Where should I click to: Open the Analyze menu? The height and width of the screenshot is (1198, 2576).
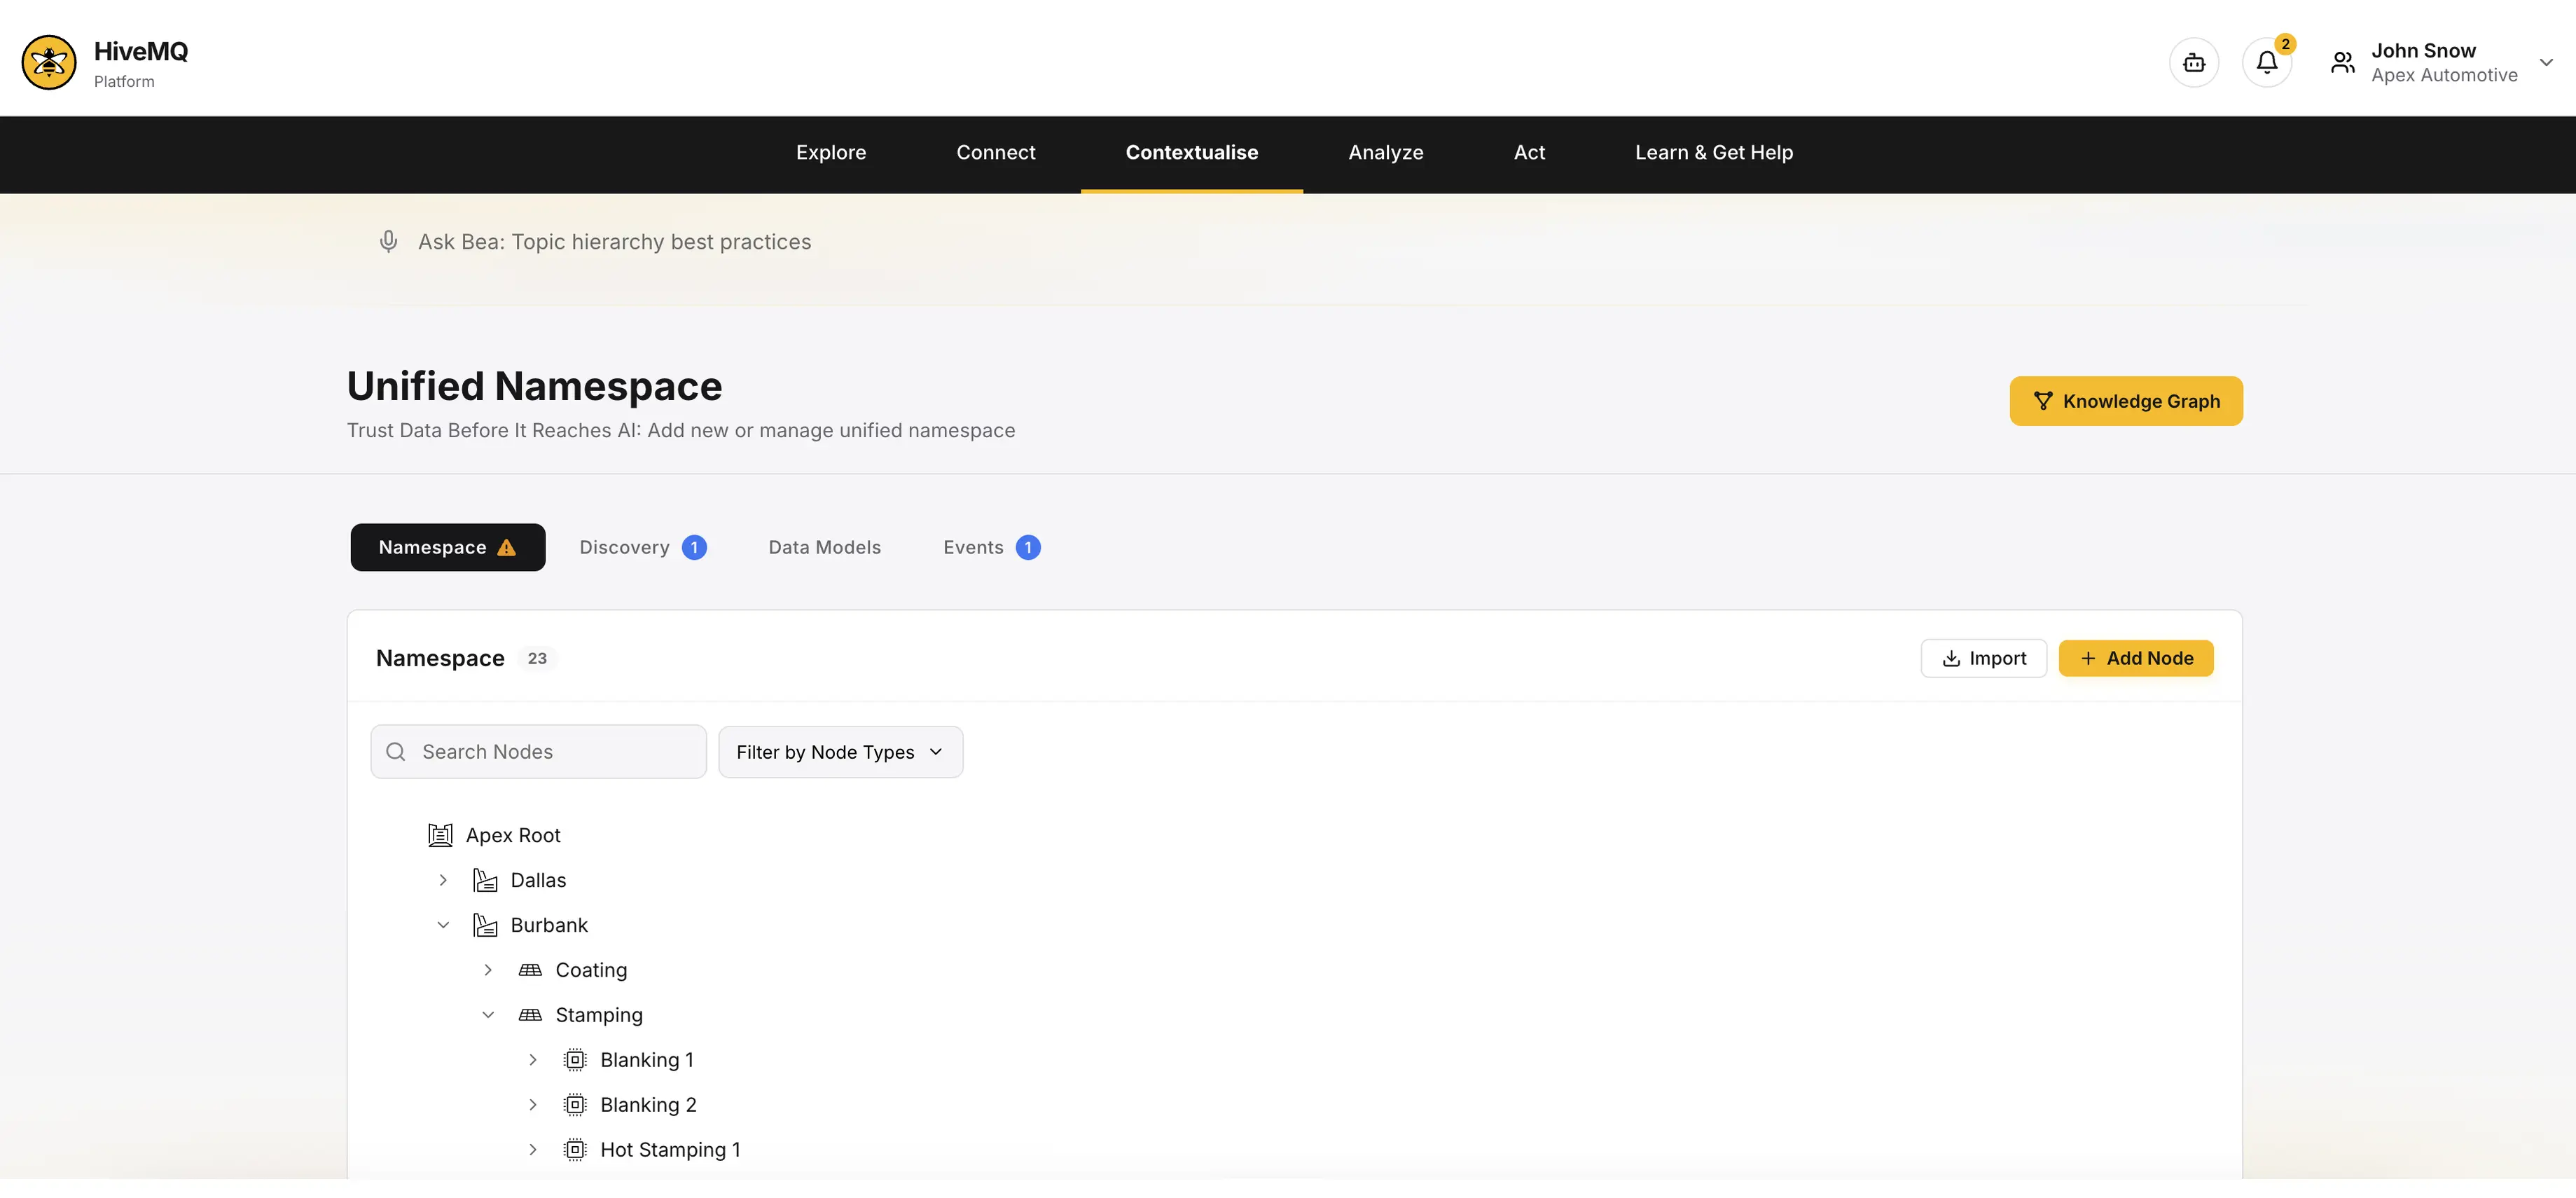(x=1386, y=153)
